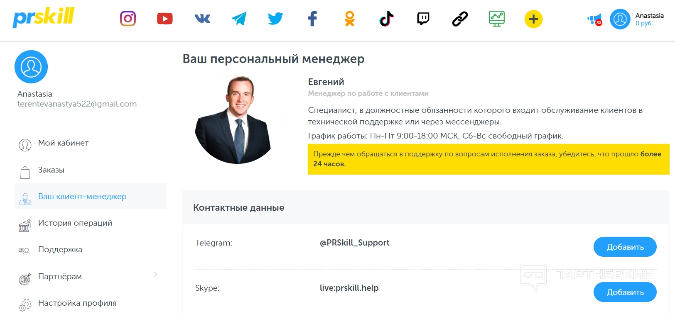The height and width of the screenshot is (314, 675).
Task: Open the Anastasia account avatar in header
Action: pyautogui.click(x=620, y=19)
